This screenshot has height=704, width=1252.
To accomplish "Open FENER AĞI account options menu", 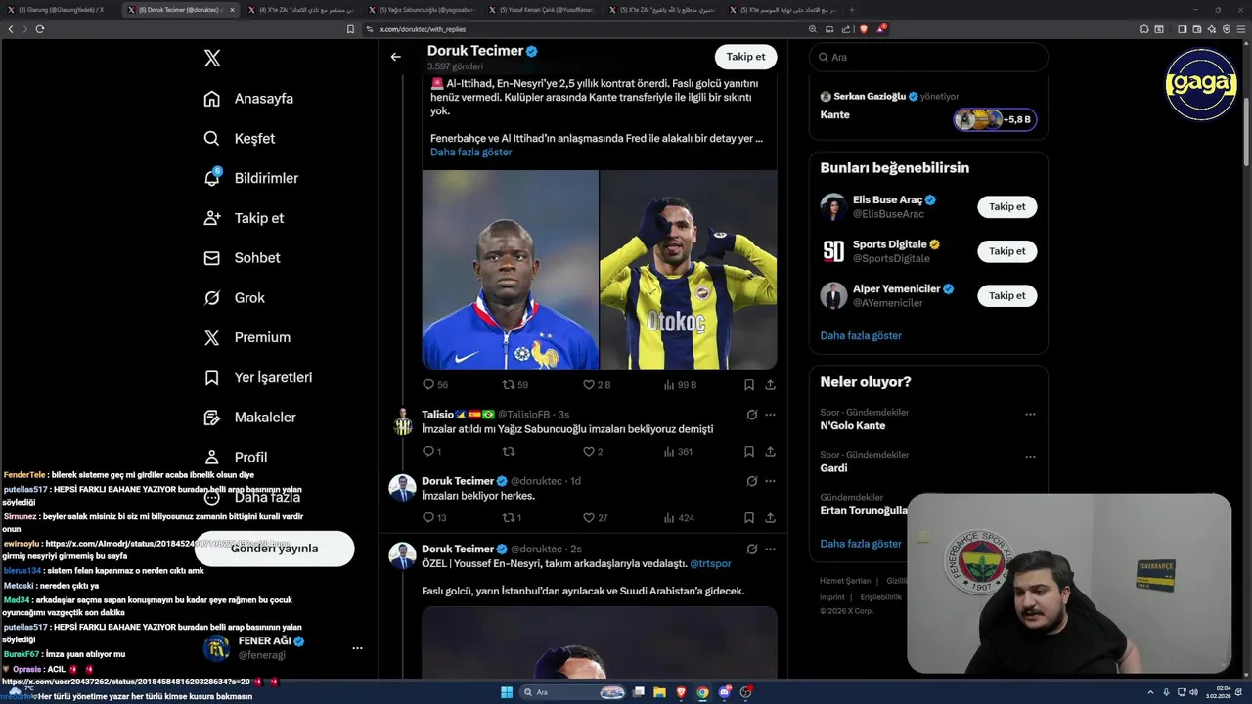I will click(357, 648).
